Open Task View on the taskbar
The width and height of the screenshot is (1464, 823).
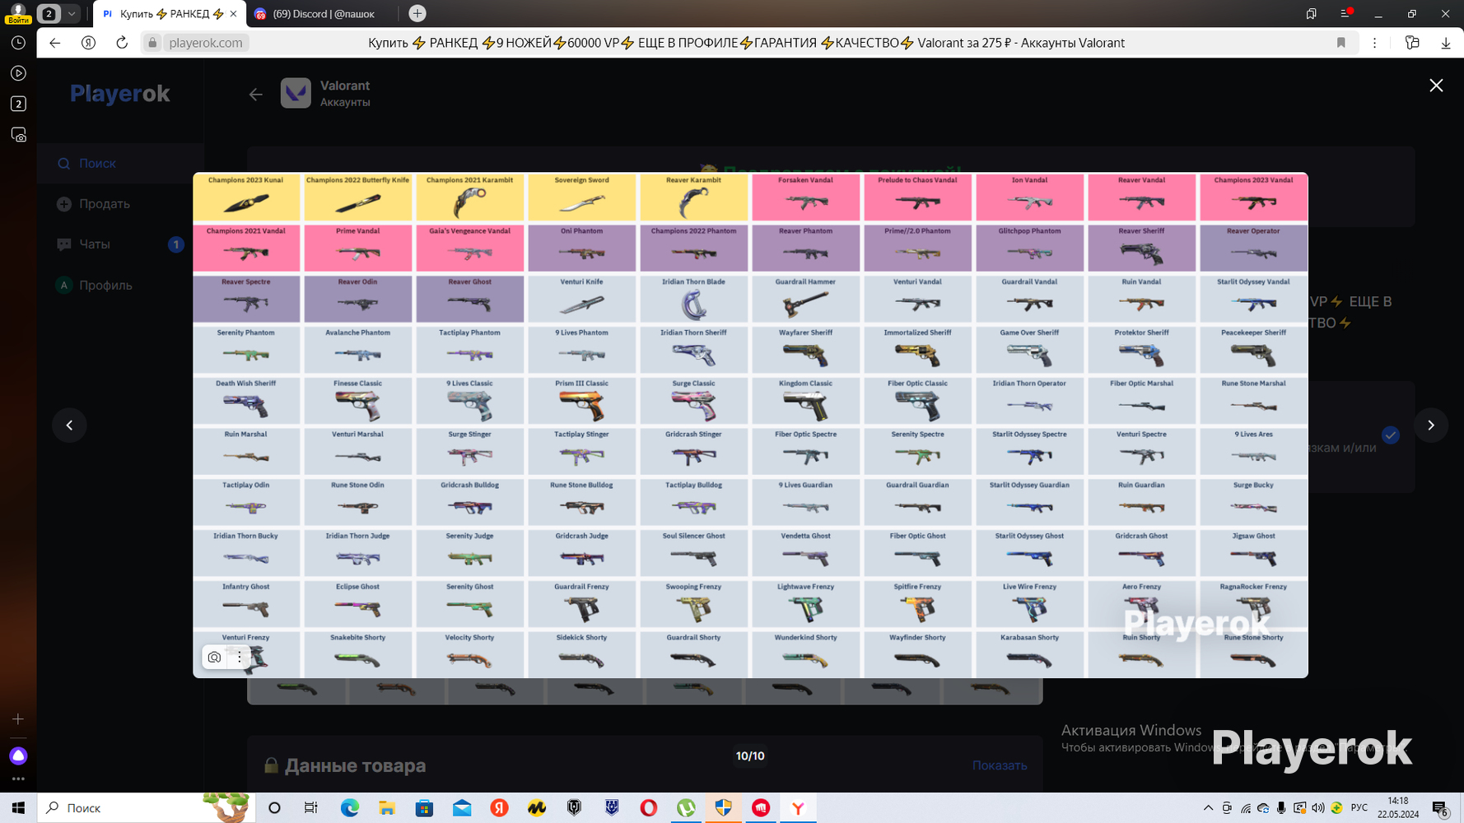[311, 808]
